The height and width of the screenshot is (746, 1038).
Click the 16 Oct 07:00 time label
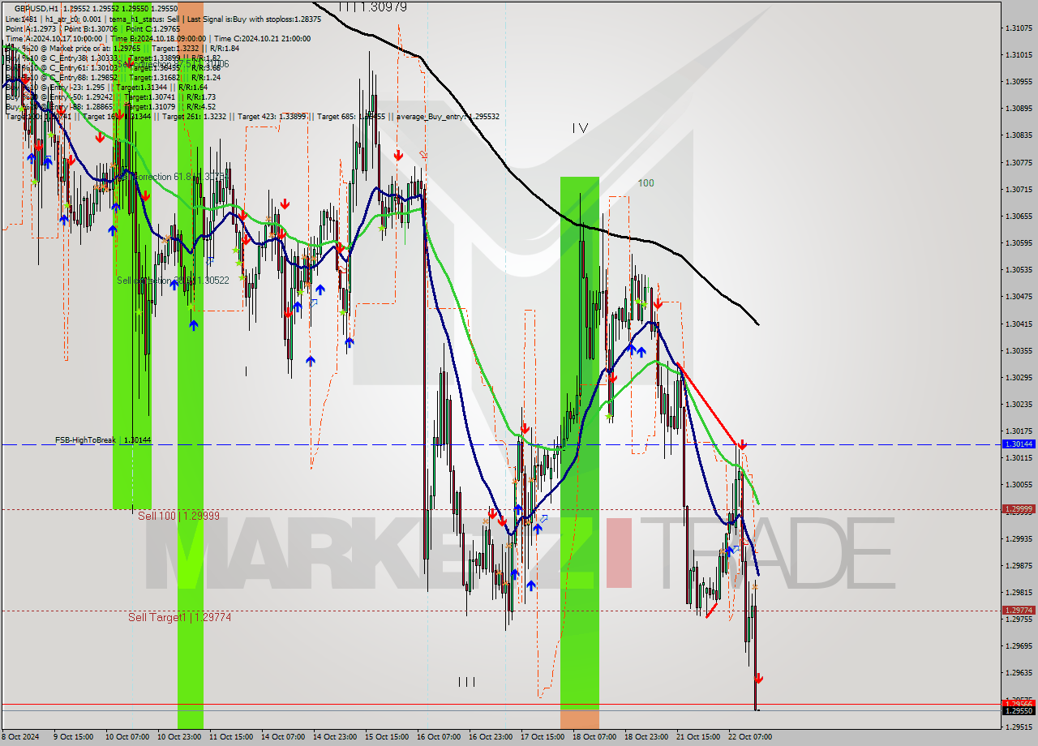[x=439, y=737]
